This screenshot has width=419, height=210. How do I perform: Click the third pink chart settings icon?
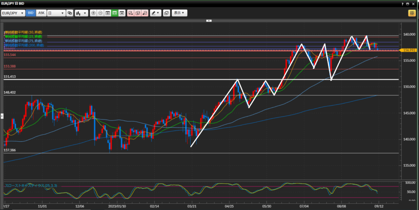pyautogui.click(x=144, y=13)
